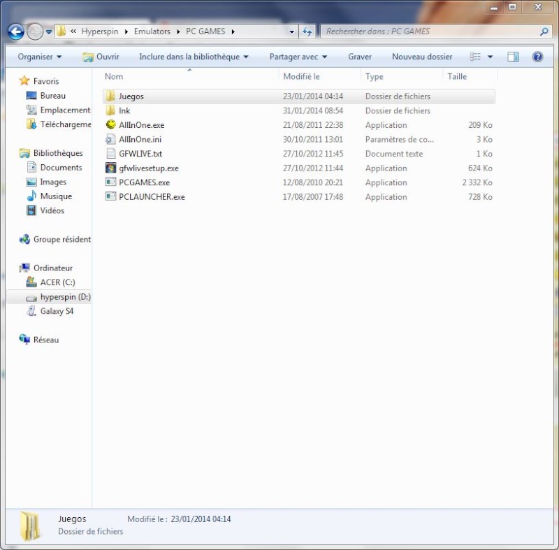Select the PCLAUNCHER.exe icon
Viewport: 559px width, 550px height.
[110, 196]
